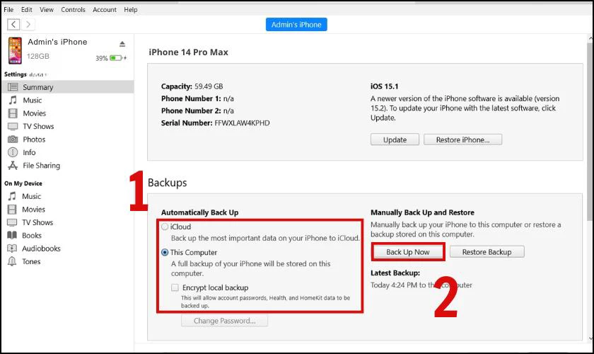This screenshot has height=354, width=594.
Task: Click the Backups section heading
Action: tap(167, 183)
